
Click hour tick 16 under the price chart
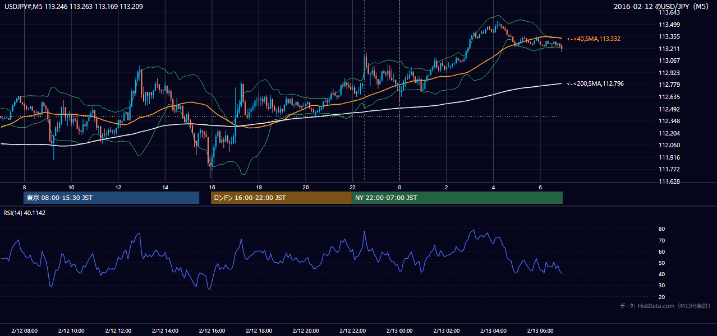click(212, 187)
